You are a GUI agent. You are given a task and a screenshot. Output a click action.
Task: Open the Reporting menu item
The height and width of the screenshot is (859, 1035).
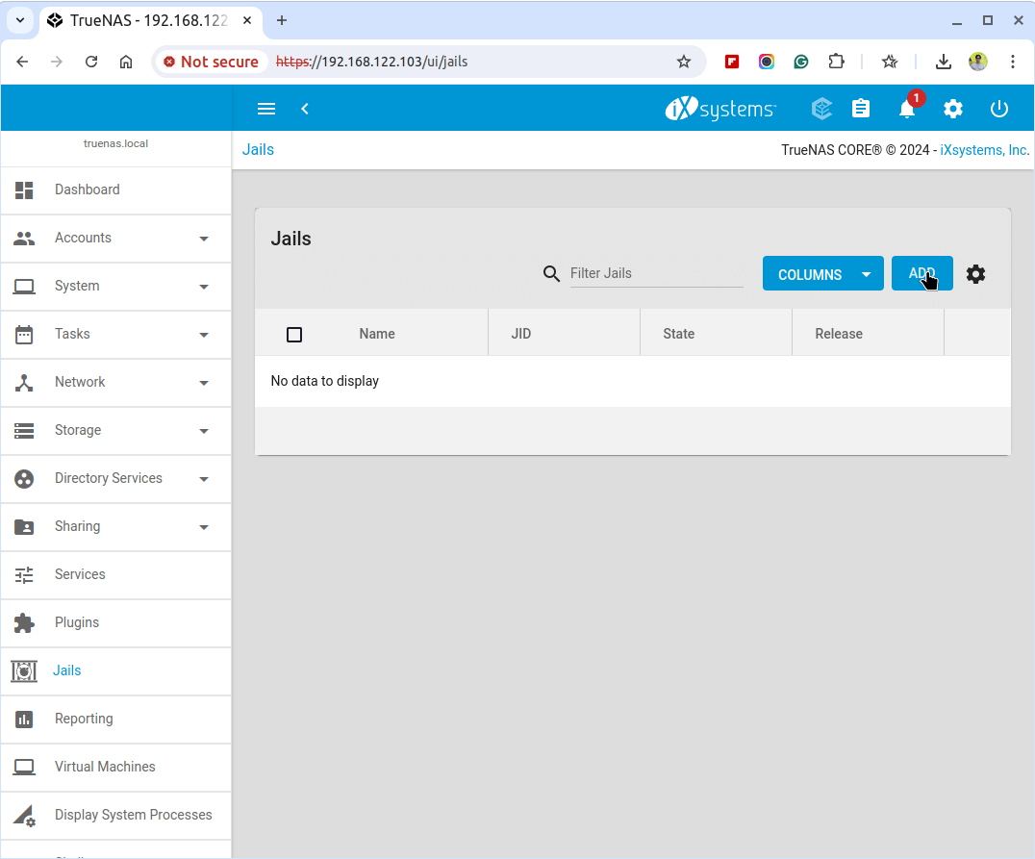coord(116,719)
